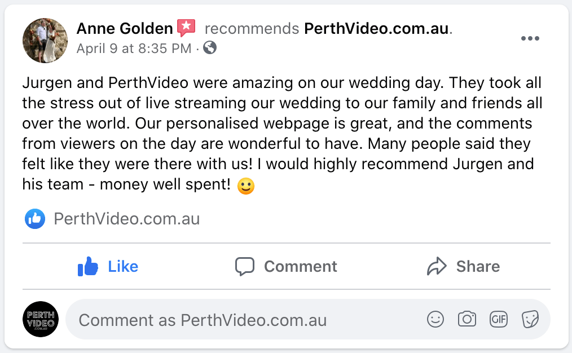Open the PerthVideo.com.au page link in header
The width and height of the screenshot is (572, 353).
[377, 28]
